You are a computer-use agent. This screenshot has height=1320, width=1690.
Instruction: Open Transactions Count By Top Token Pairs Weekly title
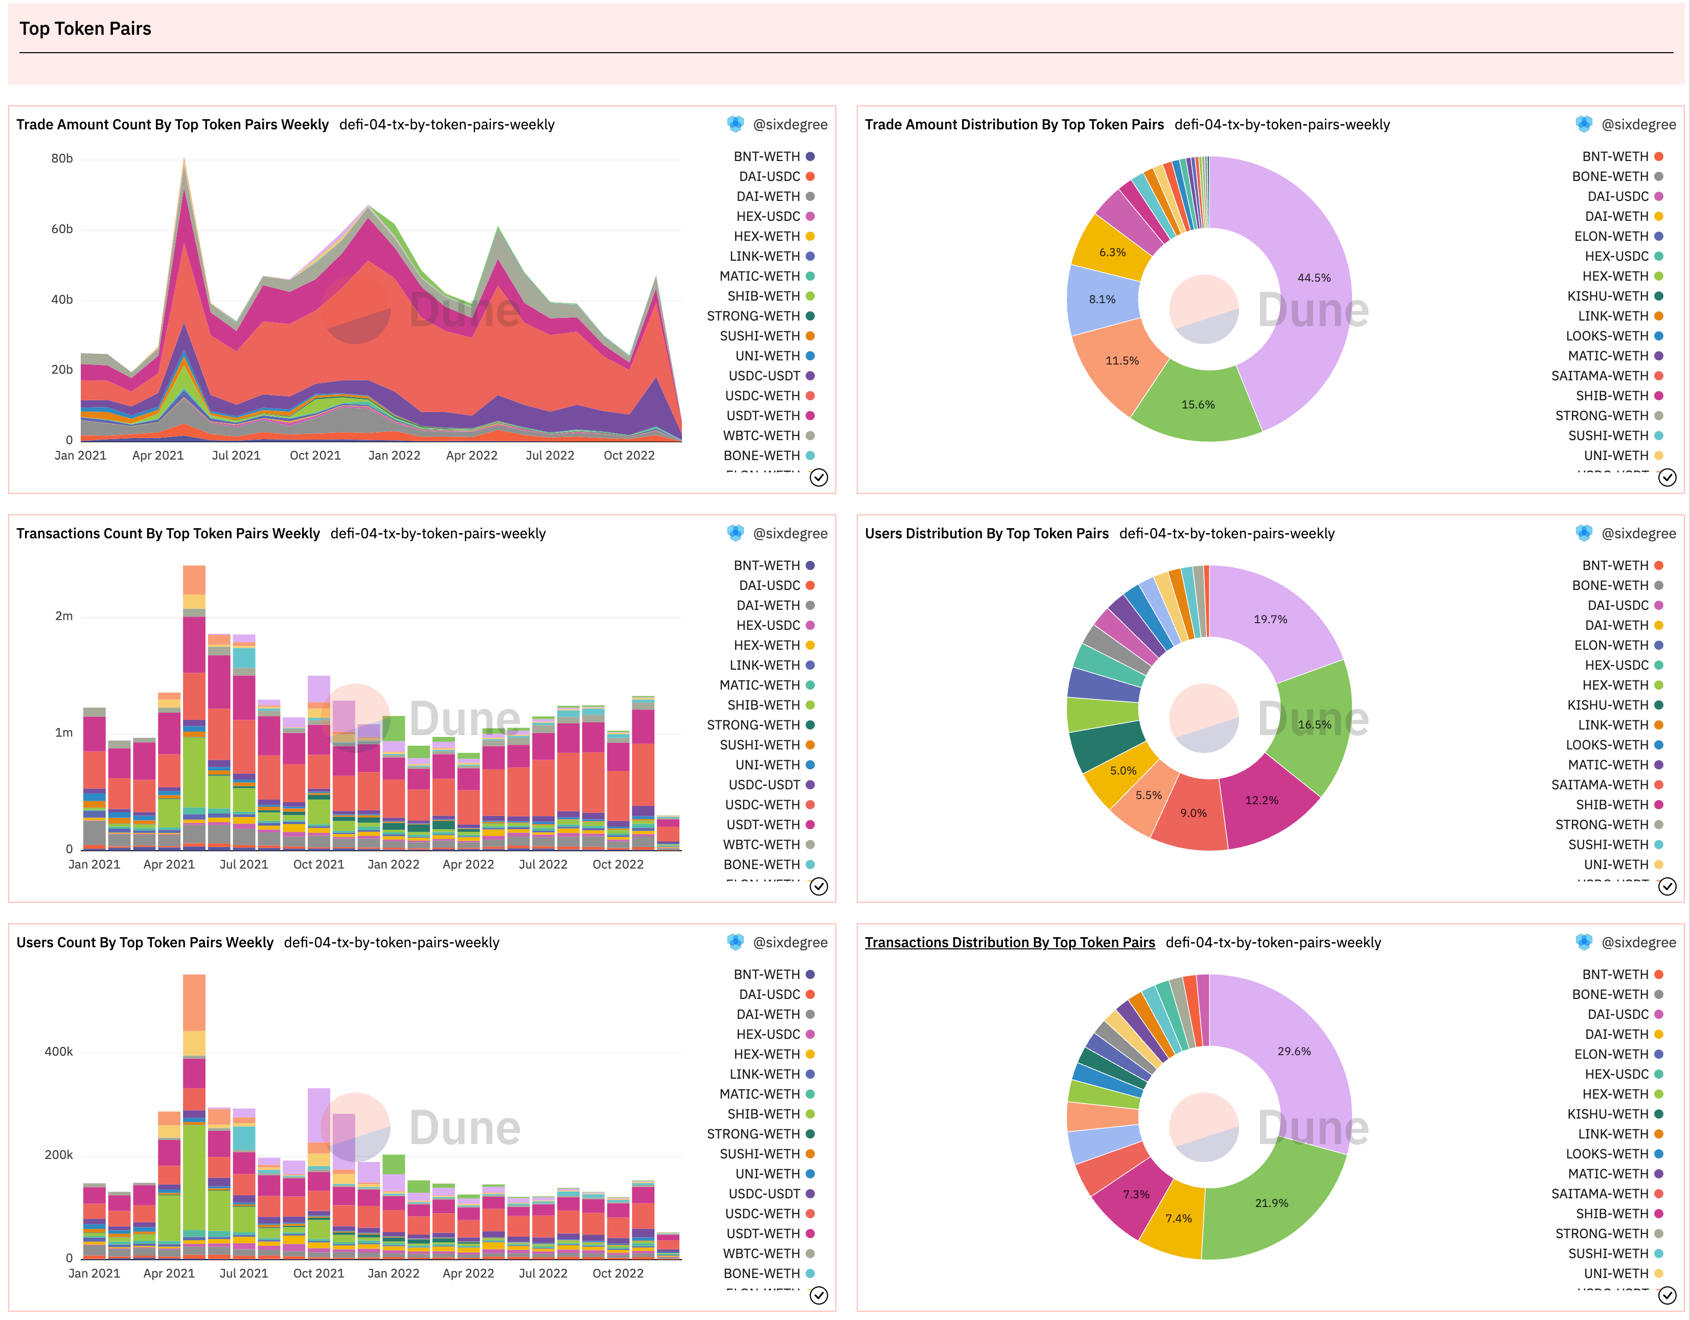click(x=168, y=534)
